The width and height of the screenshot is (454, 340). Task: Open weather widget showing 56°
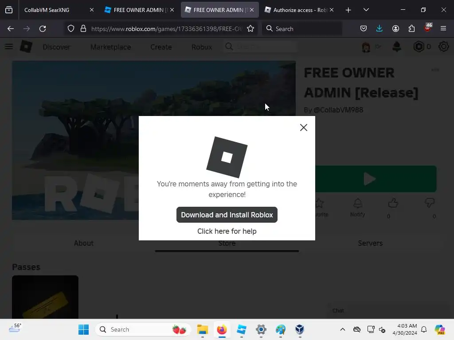click(15, 329)
